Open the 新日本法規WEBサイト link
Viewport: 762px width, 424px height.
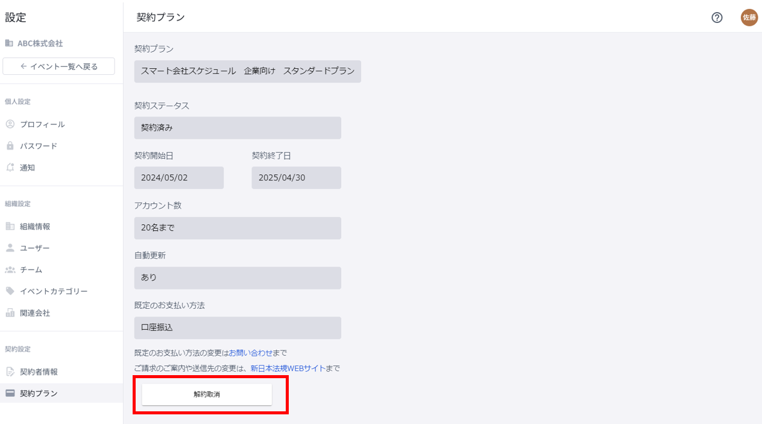[288, 368]
